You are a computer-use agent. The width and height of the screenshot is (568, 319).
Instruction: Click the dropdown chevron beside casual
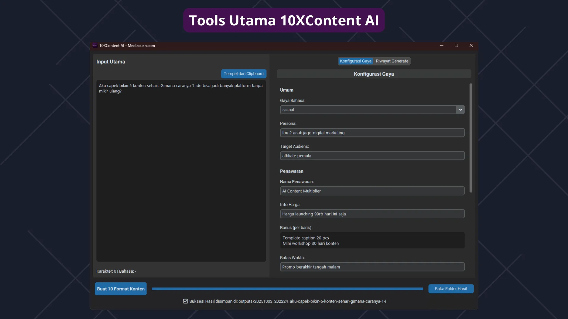(460, 110)
